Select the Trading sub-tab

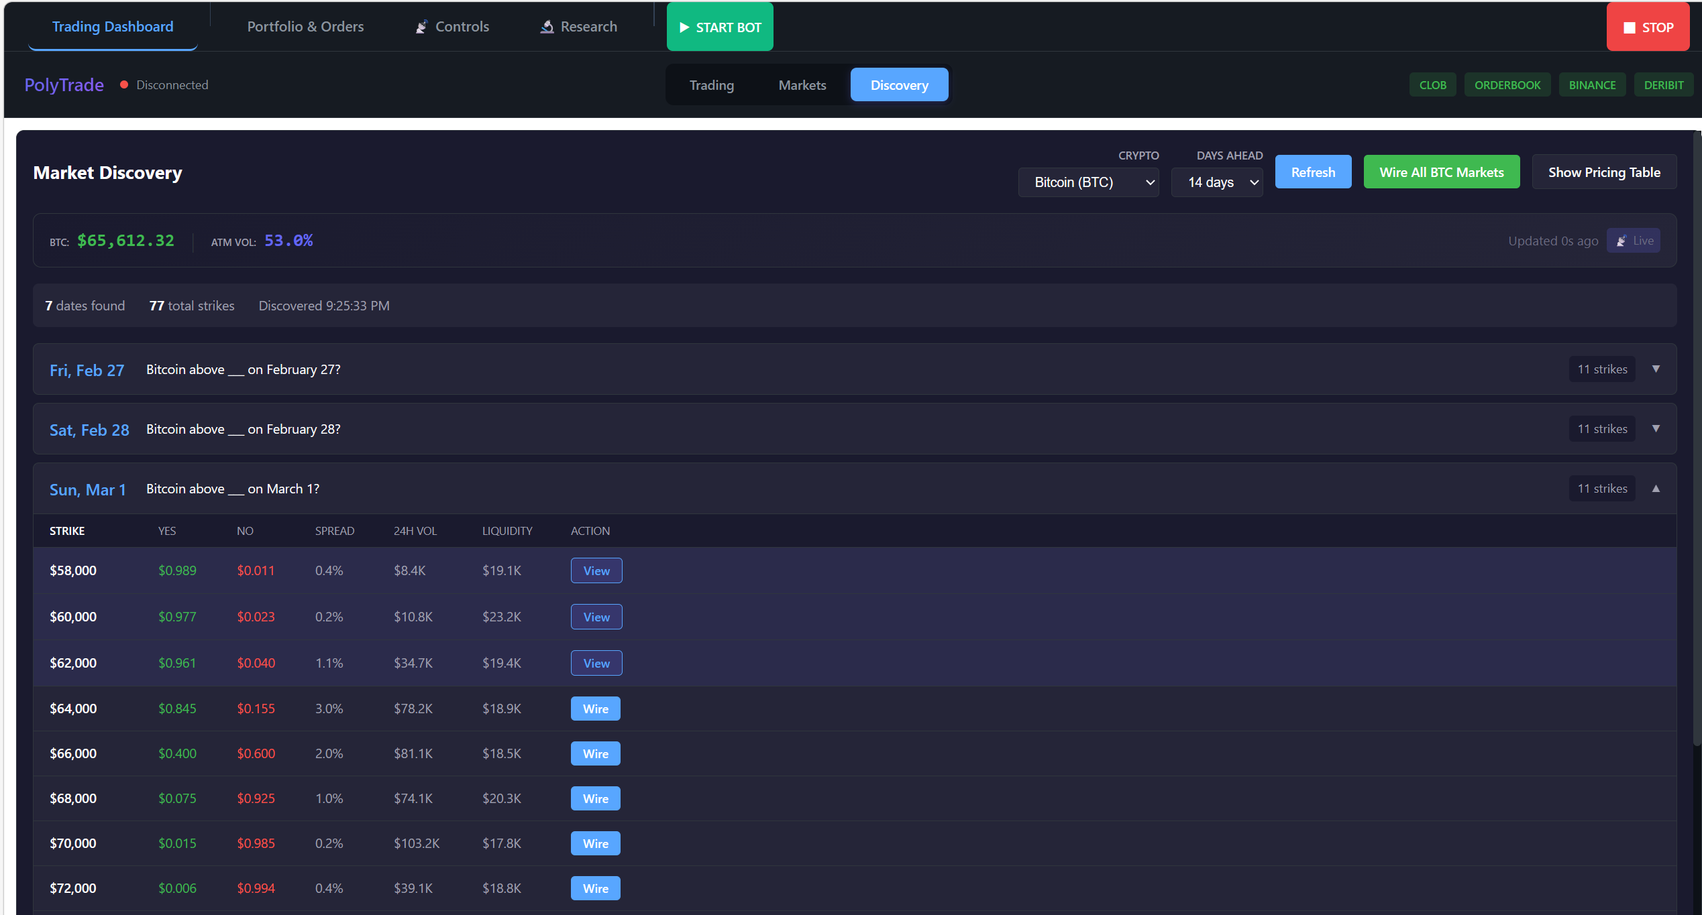[x=712, y=85]
